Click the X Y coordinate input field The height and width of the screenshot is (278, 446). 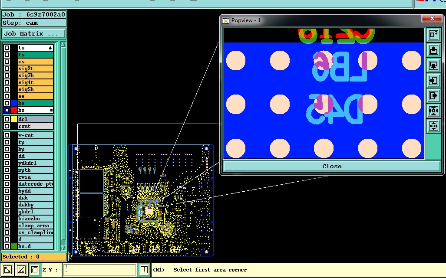coord(99,269)
